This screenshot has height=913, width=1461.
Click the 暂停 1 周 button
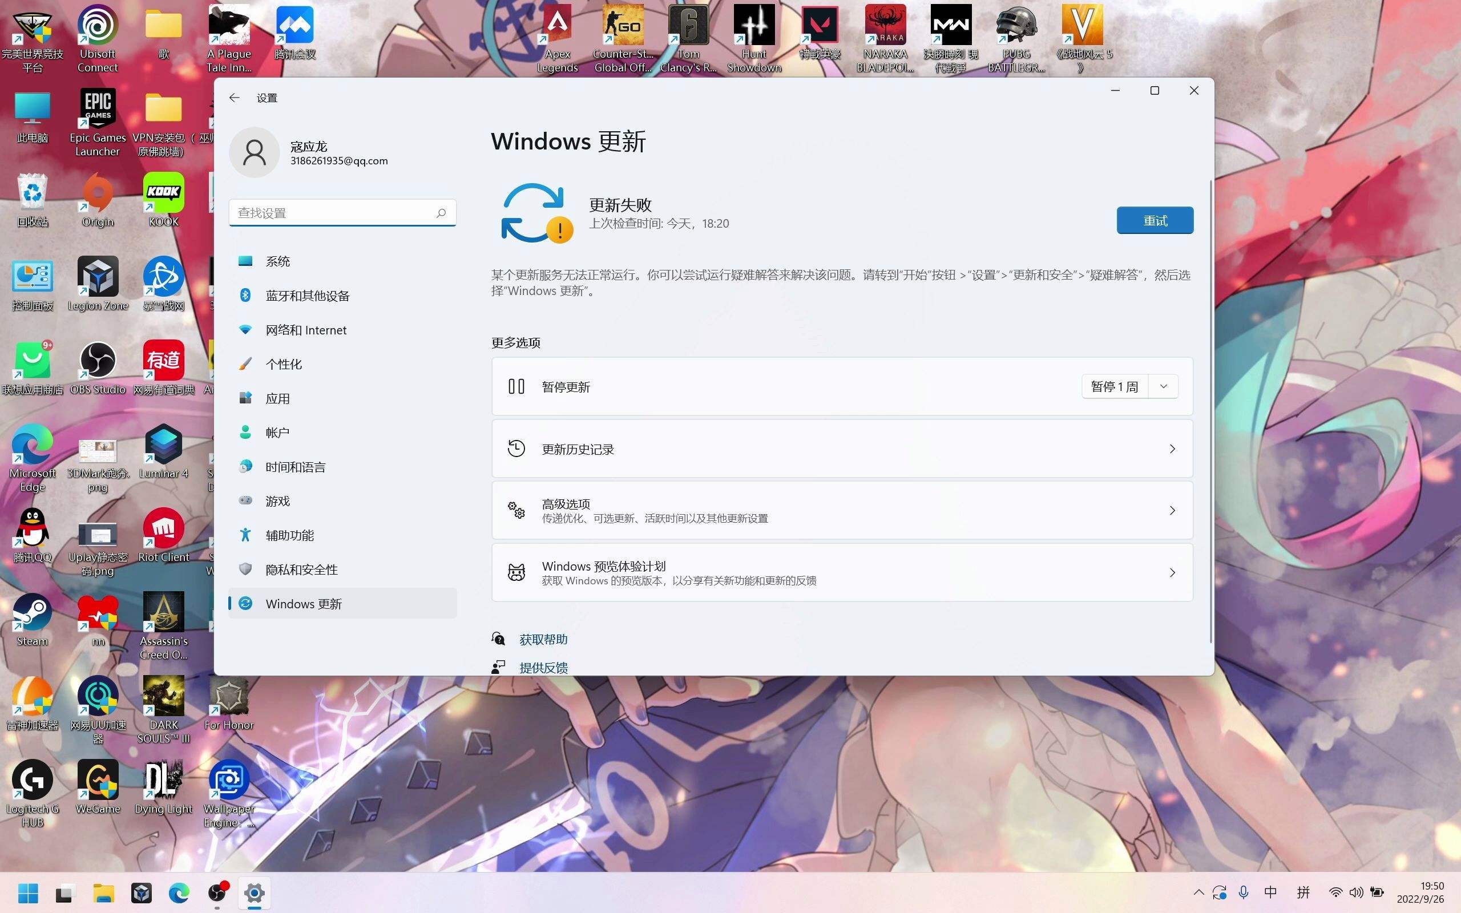click(x=1115, y=386)
